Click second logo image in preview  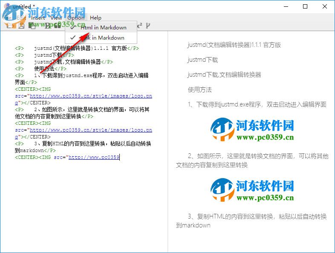coord(252,190)
